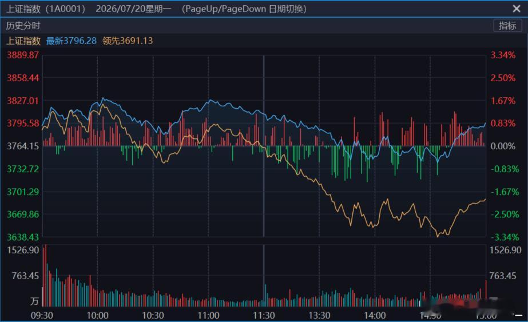
Task: Click the -2.50% green percent label
Action: (x=505, y=214)
